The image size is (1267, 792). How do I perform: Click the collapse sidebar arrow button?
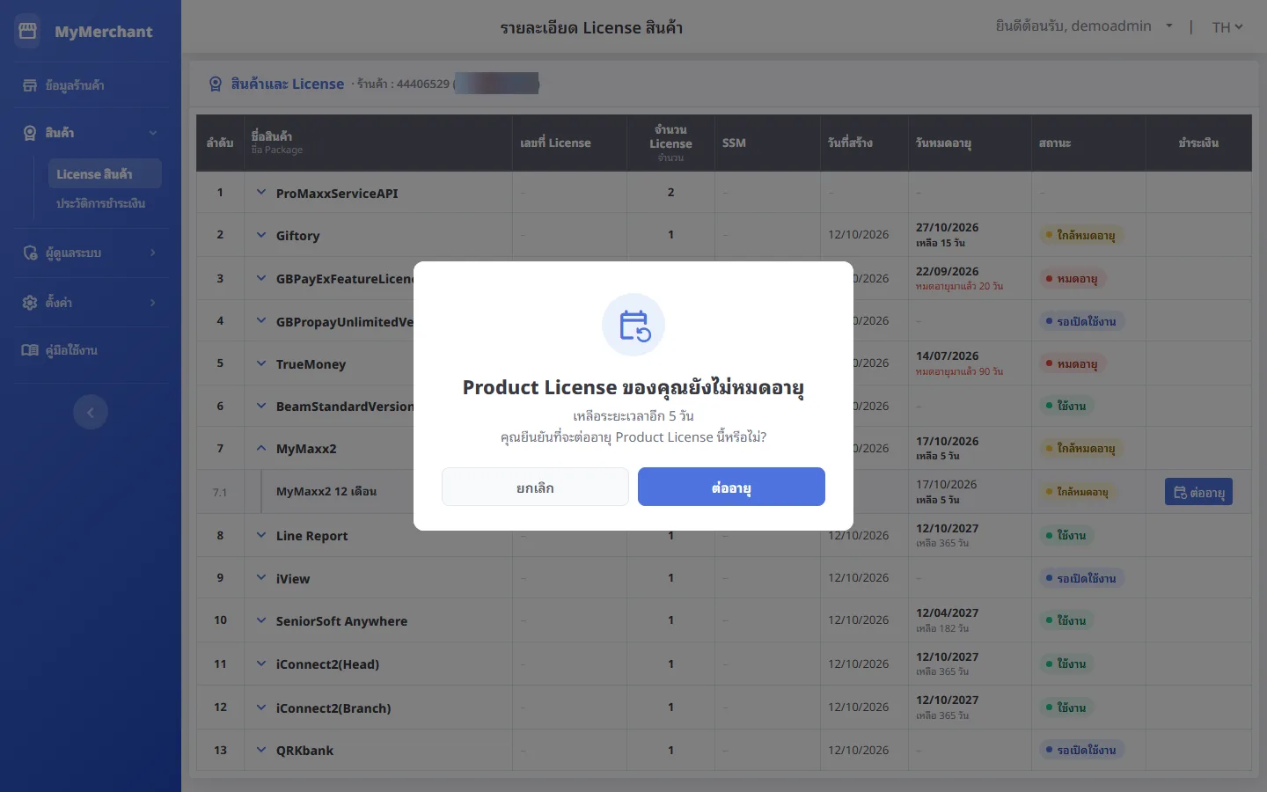click(91, 412)
